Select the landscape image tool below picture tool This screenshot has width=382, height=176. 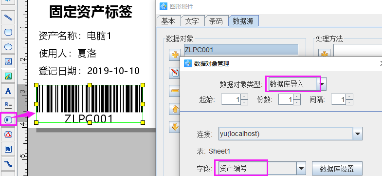pyautogui.click(x=8, y=76)
